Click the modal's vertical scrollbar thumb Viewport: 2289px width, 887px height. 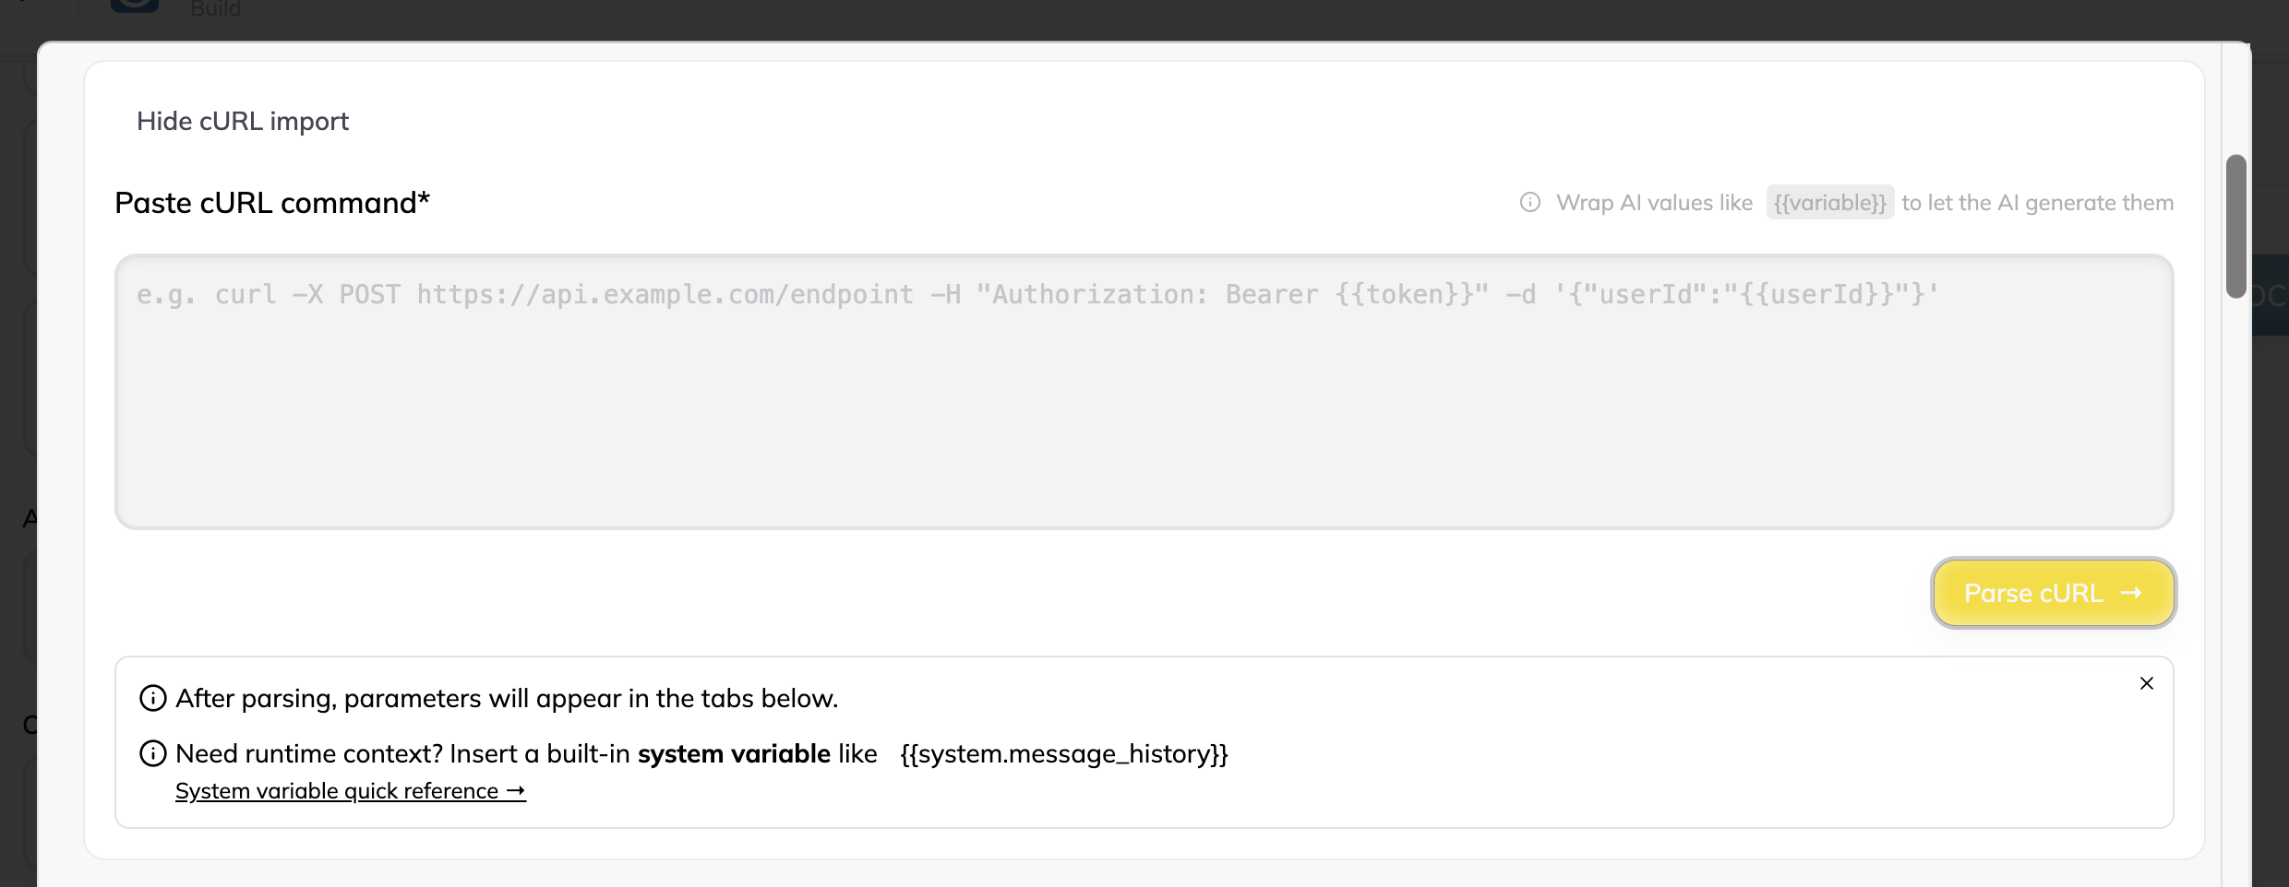point(2235,226)
